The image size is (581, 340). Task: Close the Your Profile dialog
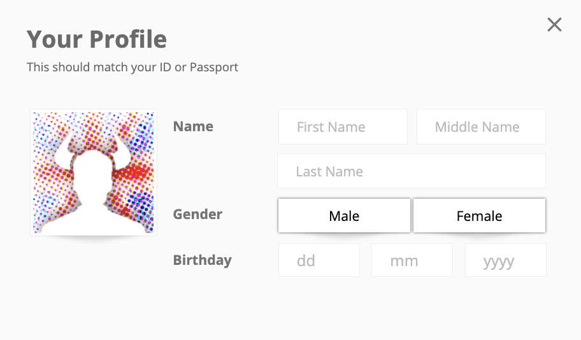coord(554,25)
